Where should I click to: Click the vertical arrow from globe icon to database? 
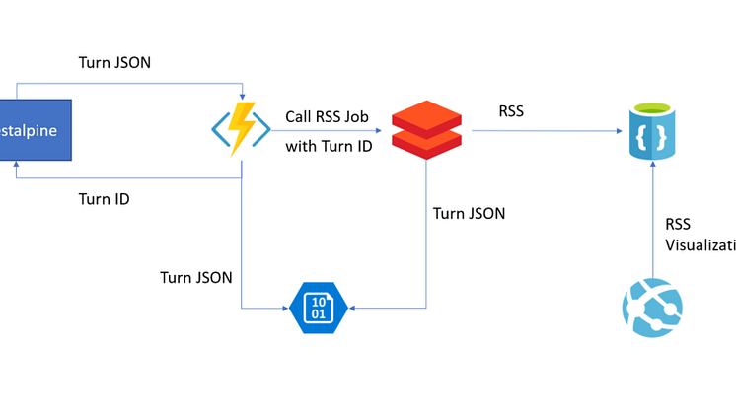(x=651, y=217)
